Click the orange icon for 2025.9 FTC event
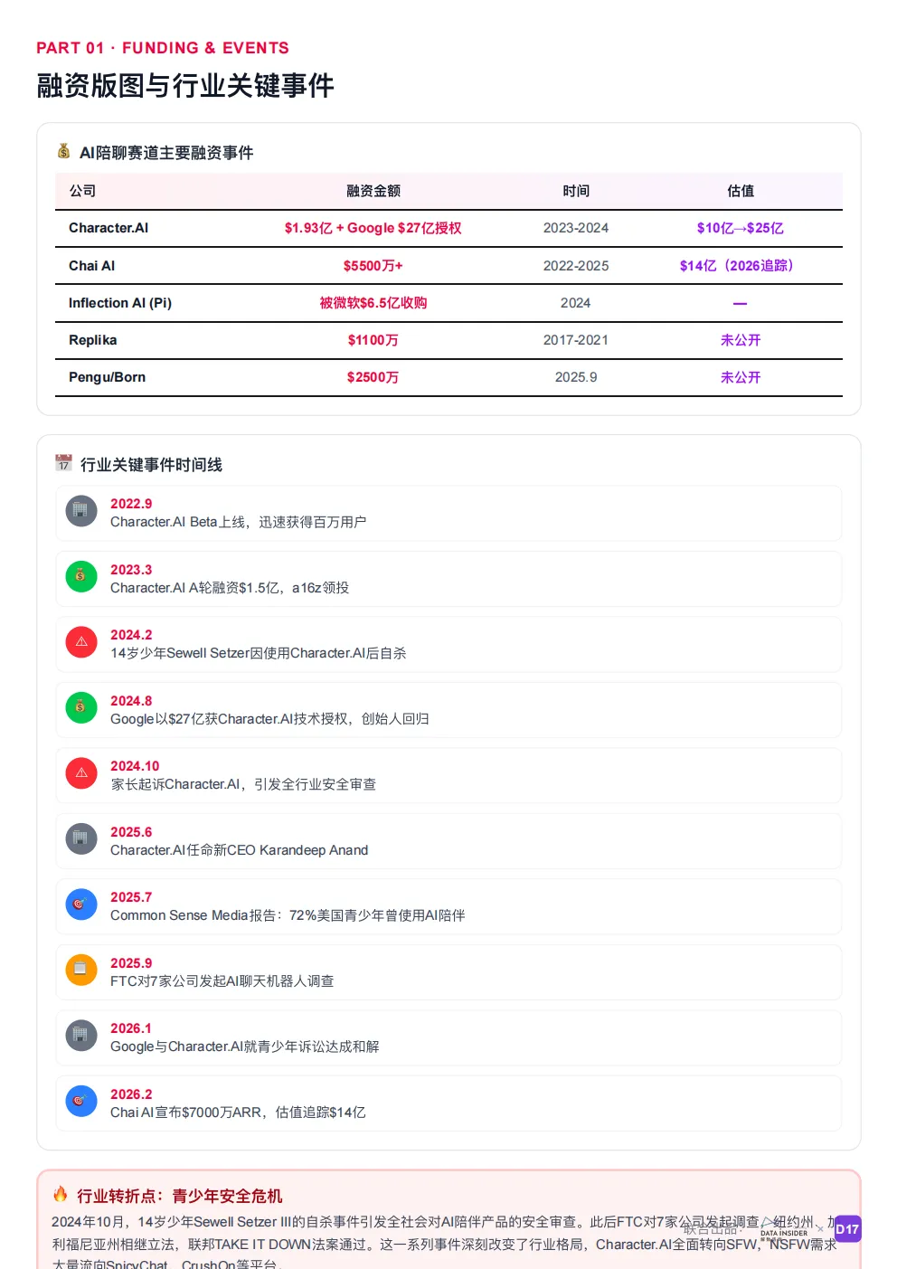The image size is (897, 1269). [x=81, y=970]
